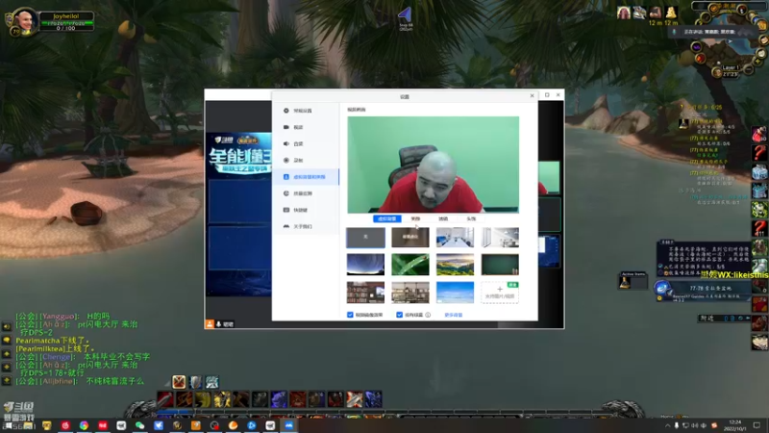Viewport: 769px width, 433px height.
Task: Use the last blue action bar ability
Action: pyautogui.click(x=373, y=399)
